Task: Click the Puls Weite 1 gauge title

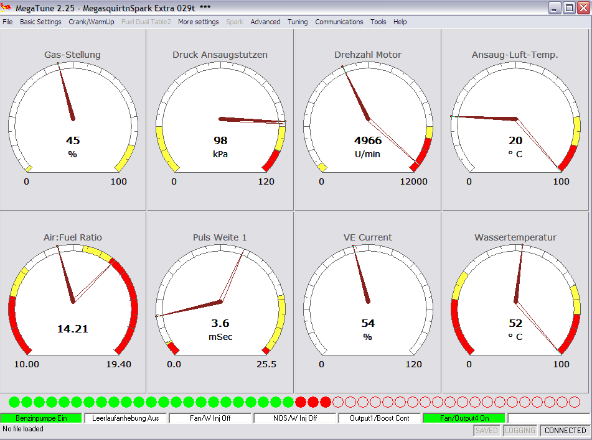Action: (220, 237)
